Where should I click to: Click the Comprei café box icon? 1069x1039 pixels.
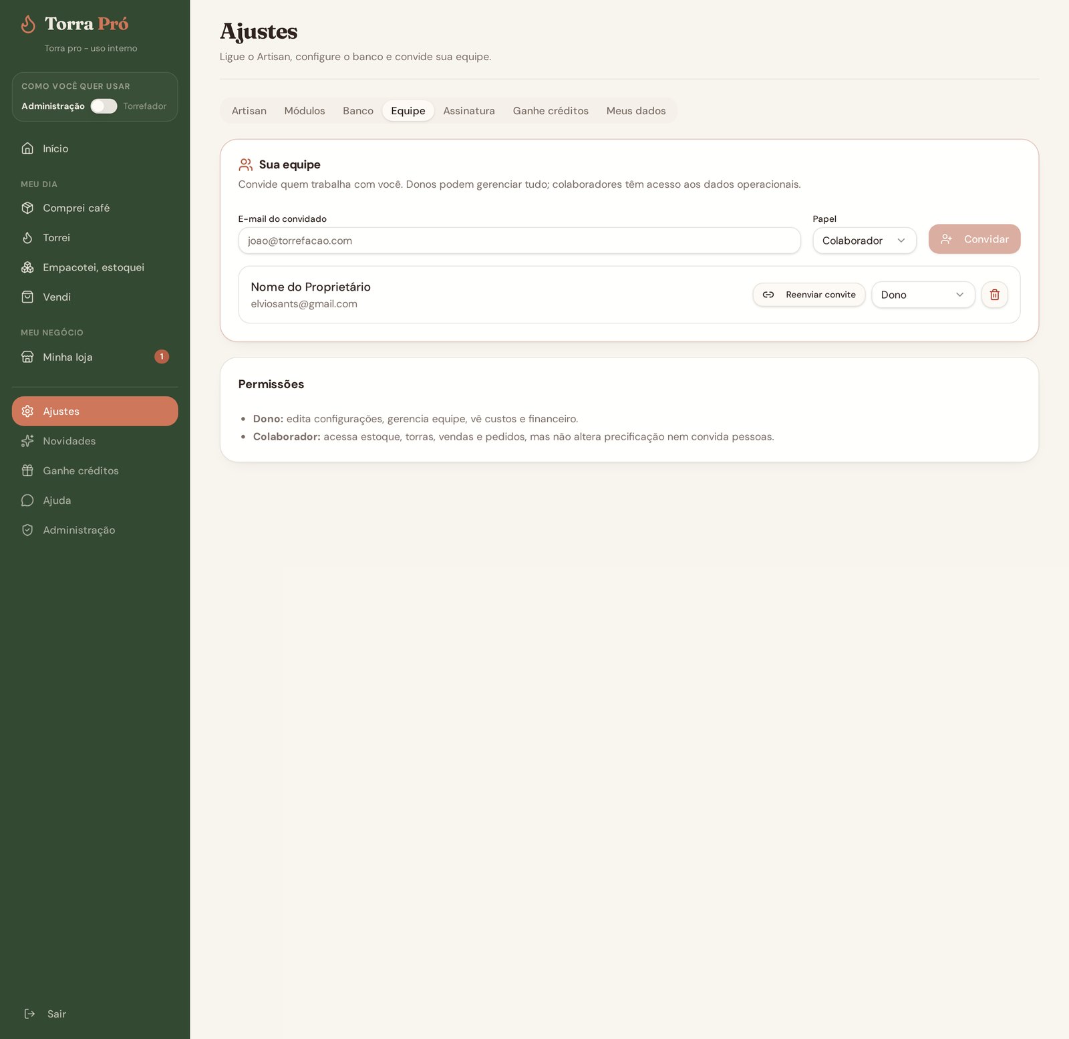(x=27, y=208)
